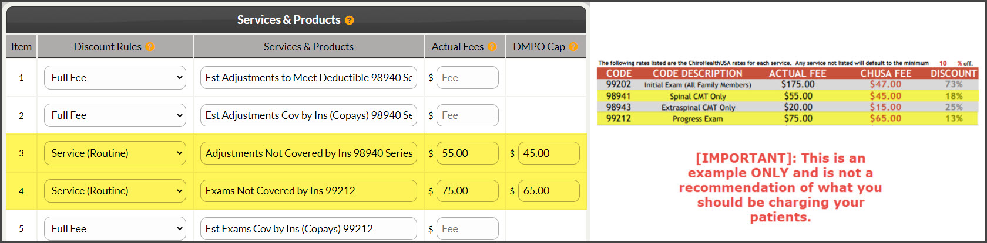987x243 pixels.
Task: Click Est Exams Cov by Ins field
Action: pos(308,229)
